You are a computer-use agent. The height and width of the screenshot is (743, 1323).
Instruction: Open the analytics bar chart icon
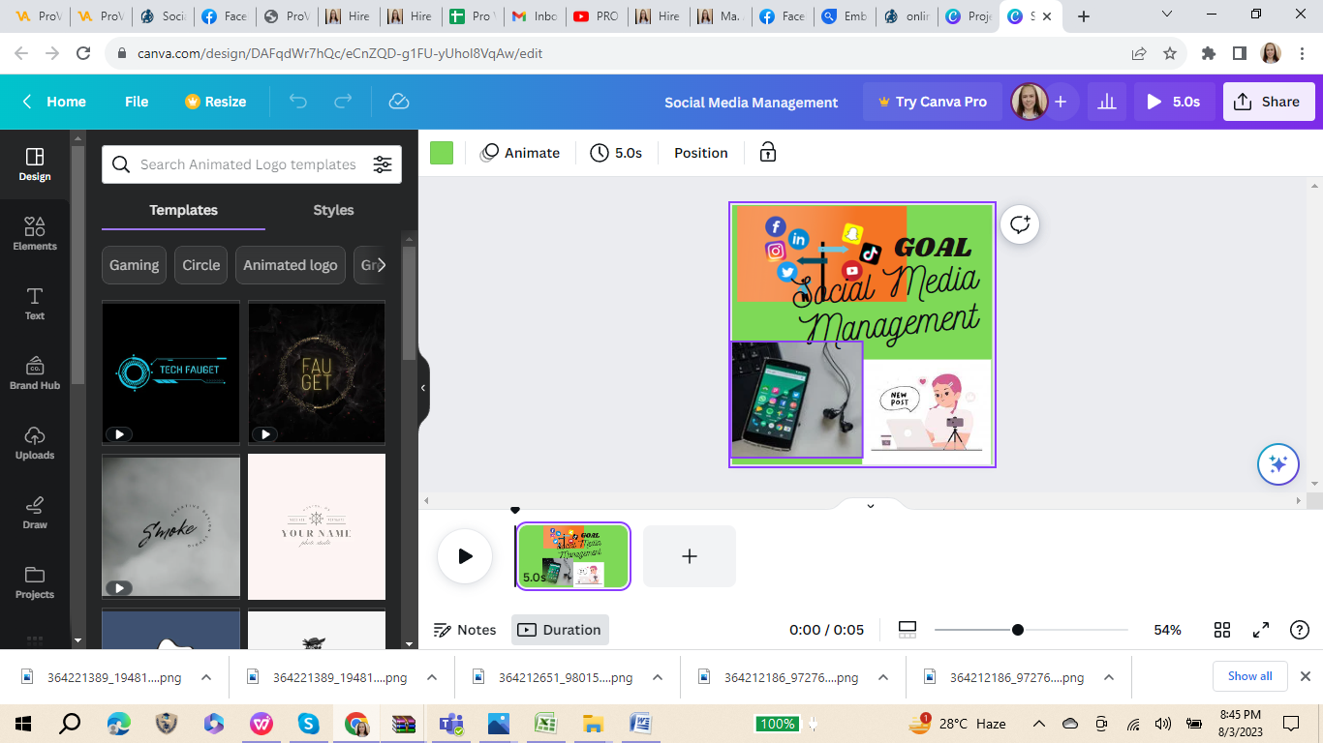point(1107,102)
